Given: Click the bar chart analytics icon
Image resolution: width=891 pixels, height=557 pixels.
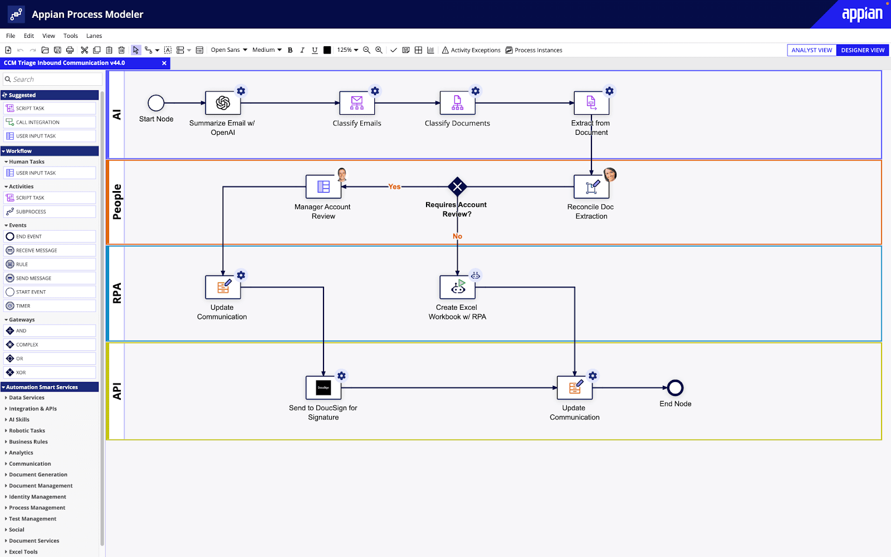Looking at the screenshot, I should 430,50.
